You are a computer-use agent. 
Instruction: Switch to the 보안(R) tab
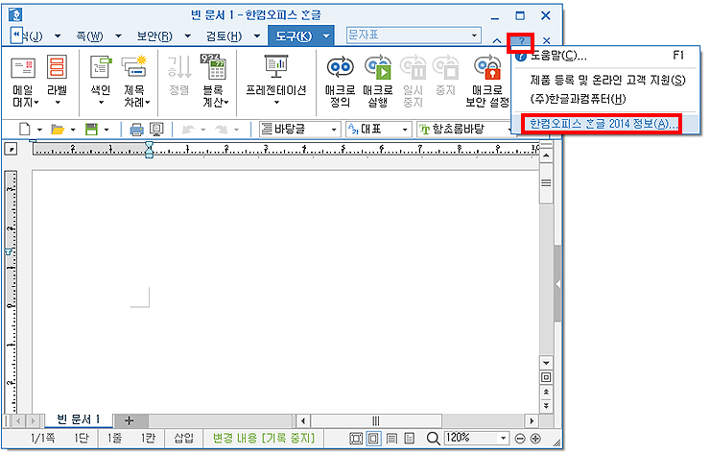(x=154, y=36)
